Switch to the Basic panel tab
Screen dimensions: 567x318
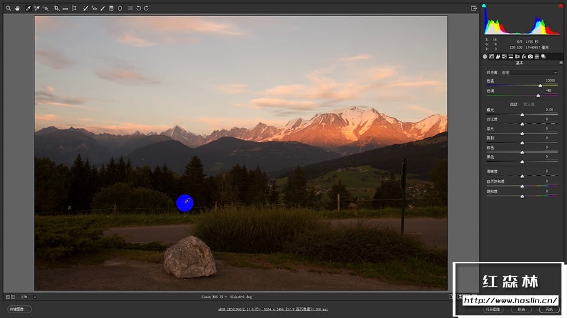click(485, 57)
